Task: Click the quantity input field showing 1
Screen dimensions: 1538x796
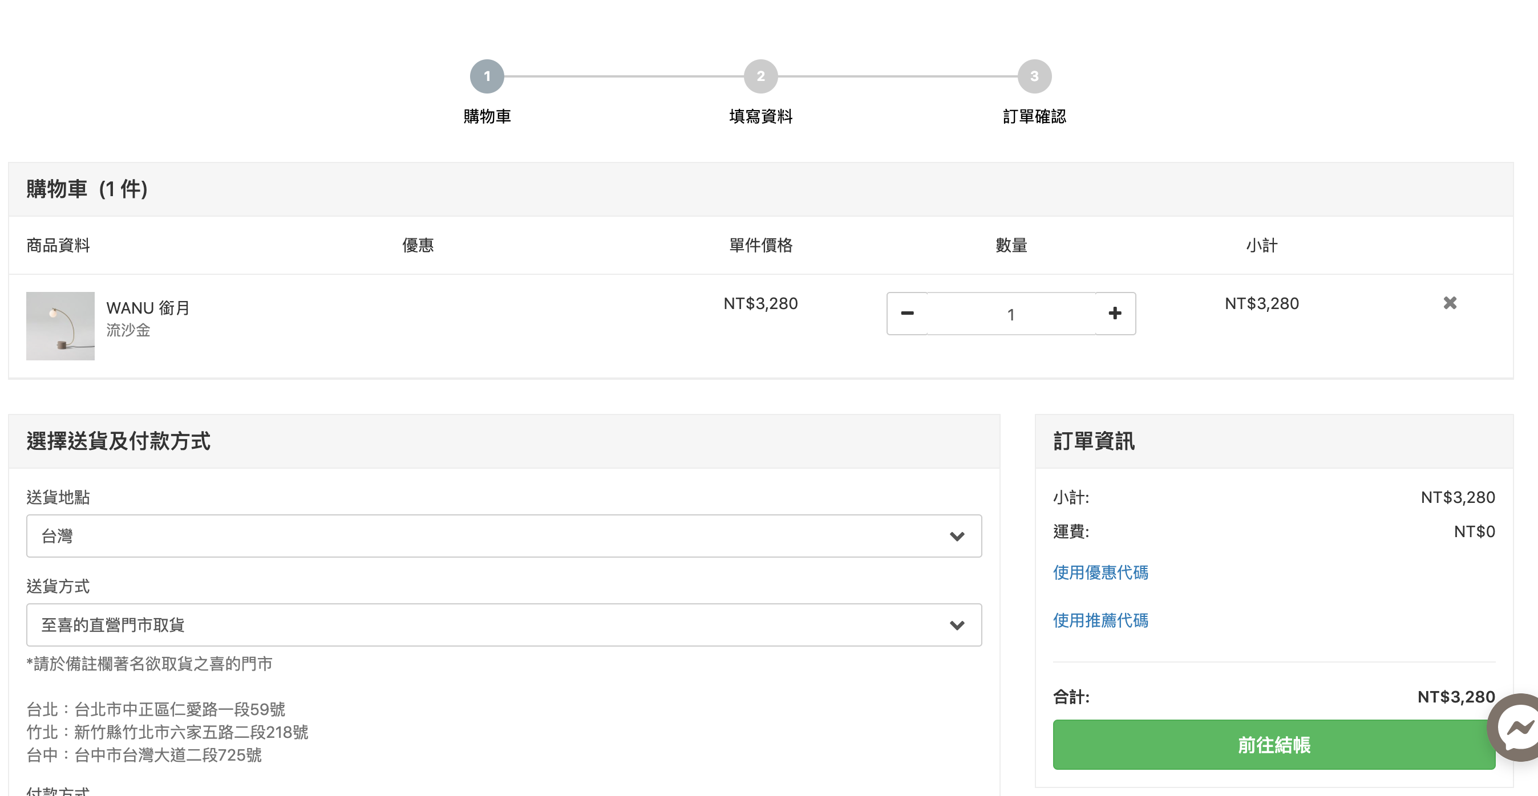Action: (x=1010, y=314)
